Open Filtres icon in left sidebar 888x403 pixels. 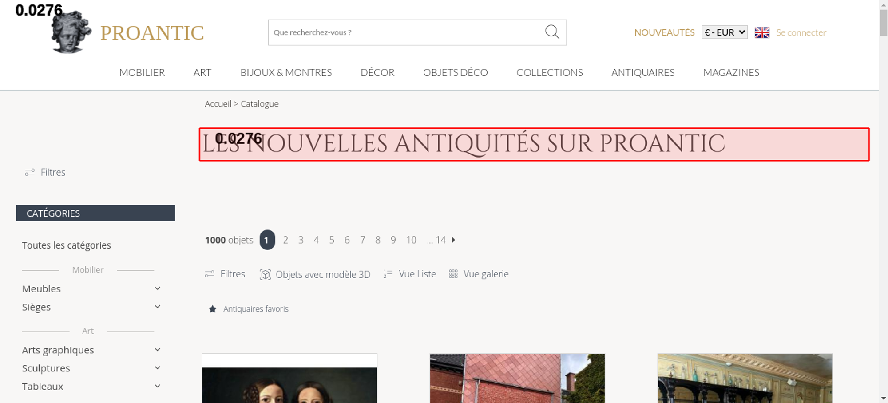pyautogui.click(x=30, y=172)
